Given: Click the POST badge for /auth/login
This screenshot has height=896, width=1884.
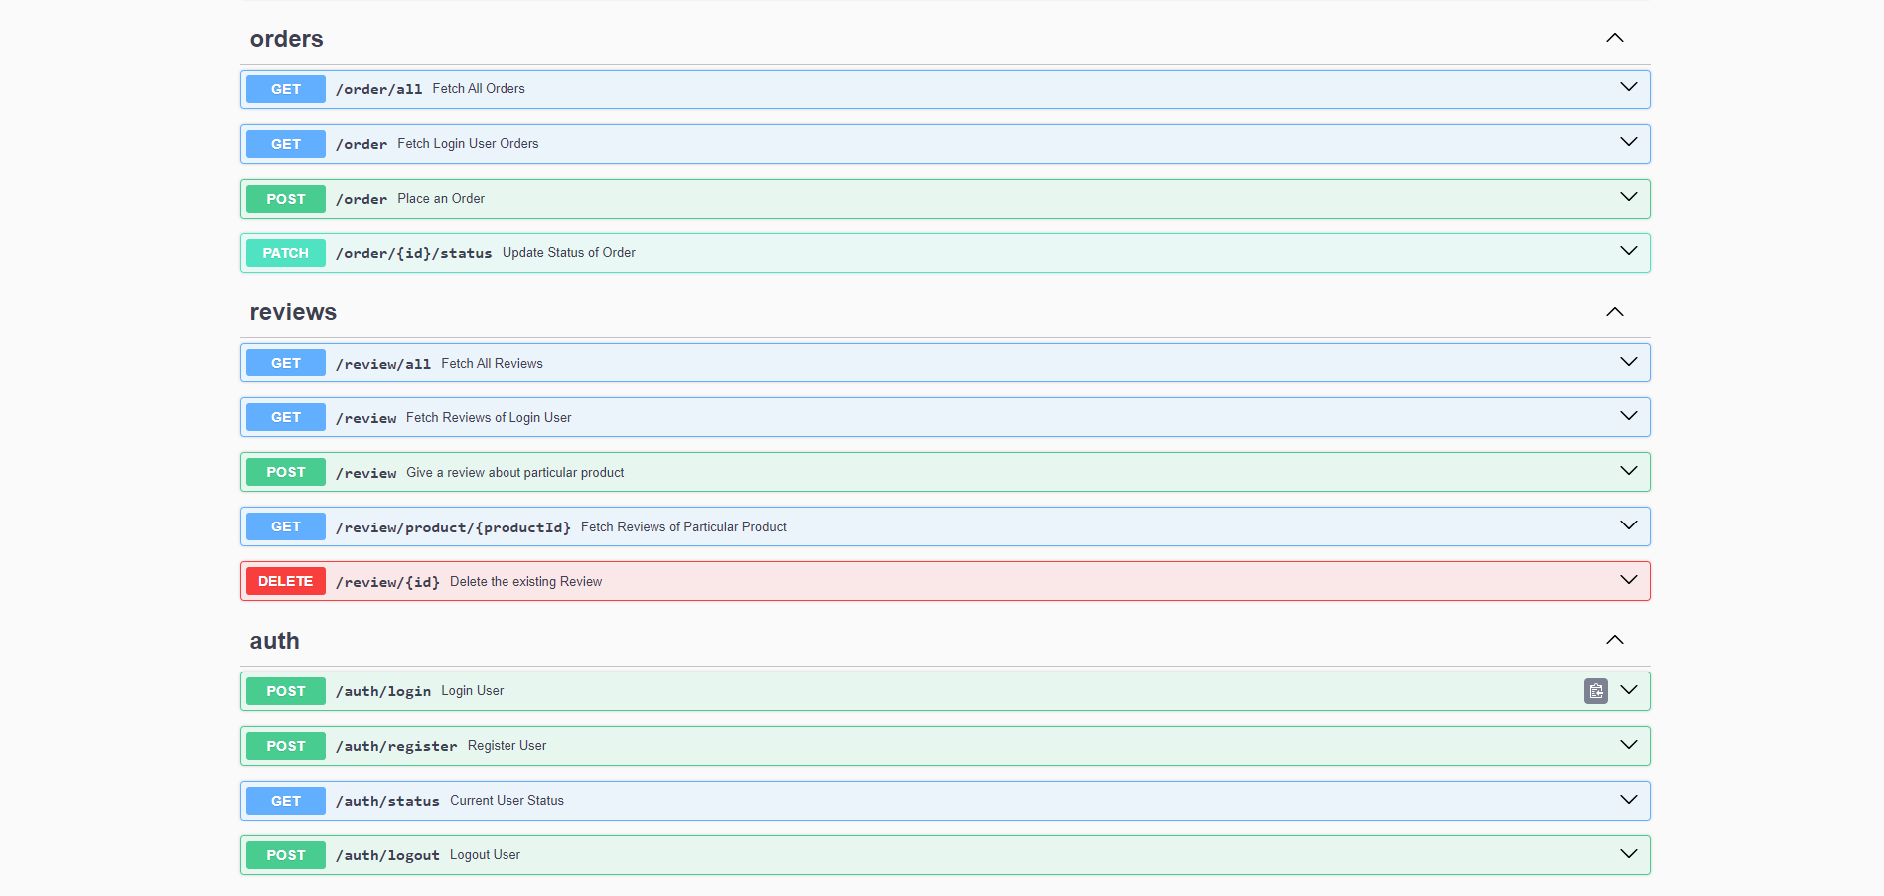Looking at the screenshot, I should tap(286, 691).
